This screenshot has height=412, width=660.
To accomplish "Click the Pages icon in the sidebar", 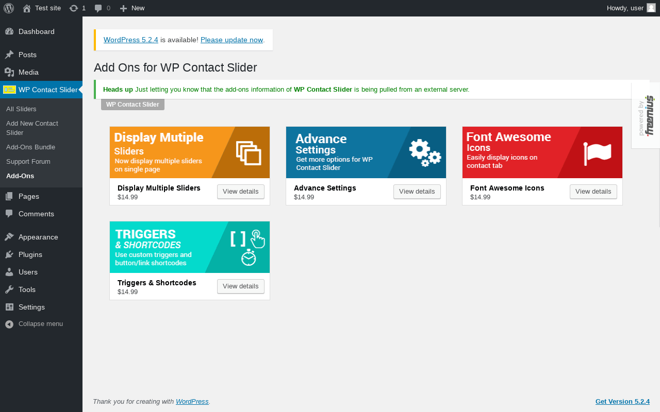I will tap(9, 196).
